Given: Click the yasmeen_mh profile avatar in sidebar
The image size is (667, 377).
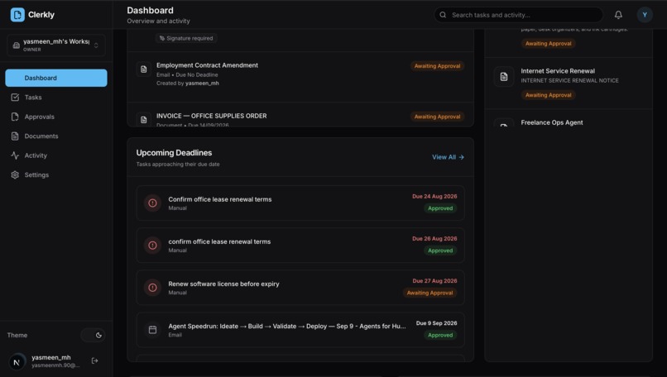Looking at the screenshot, I should [17, 361].
